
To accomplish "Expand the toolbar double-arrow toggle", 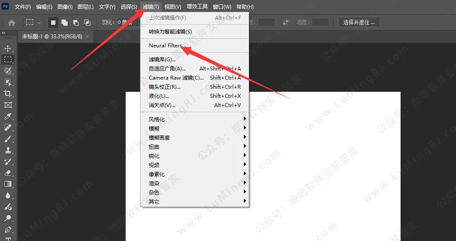I will (4, 33).
